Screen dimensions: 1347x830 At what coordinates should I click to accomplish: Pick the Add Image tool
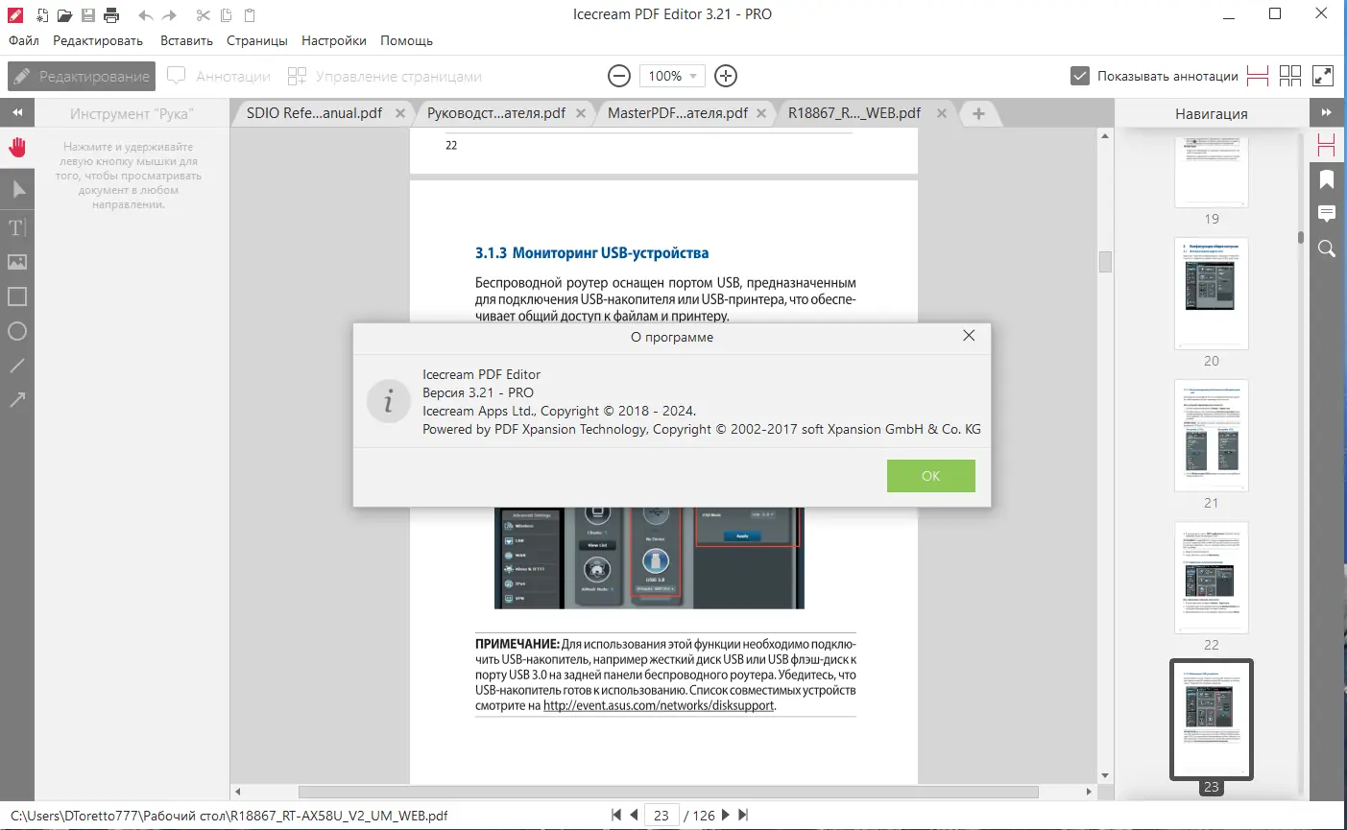coord(17,262)
